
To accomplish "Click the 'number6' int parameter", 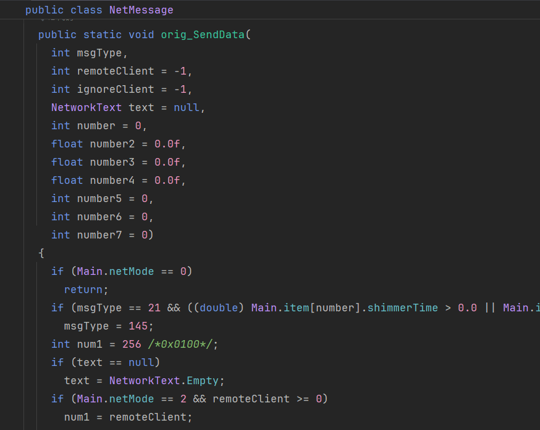I will click(99, 217).
